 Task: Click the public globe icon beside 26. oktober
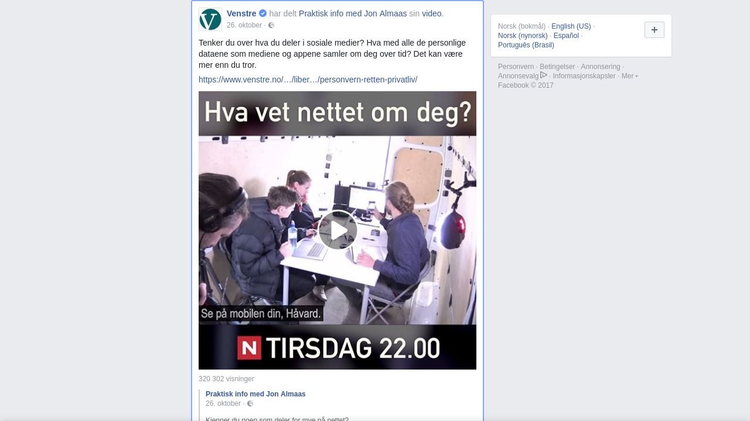271,25
